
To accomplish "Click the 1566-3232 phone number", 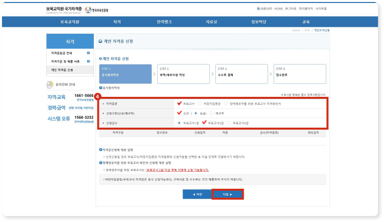I will pyautogui.click(x=84, y=117).
